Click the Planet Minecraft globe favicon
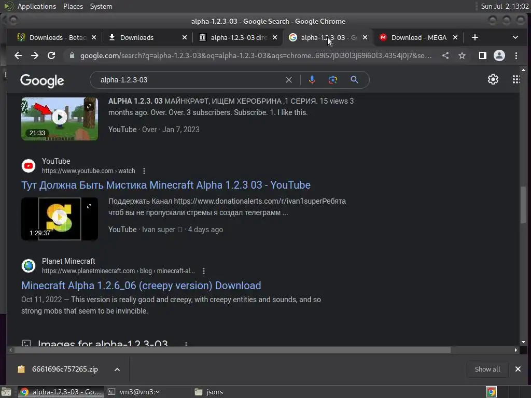This screenshot has width=531, height=398. (29, 266)
